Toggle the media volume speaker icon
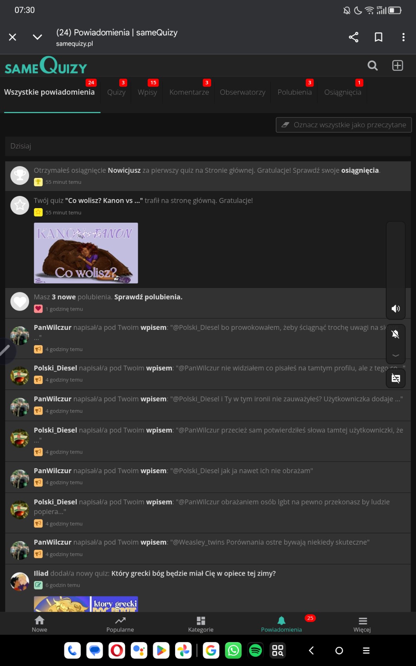Viewport: 416px width, 666px height. 396,309
